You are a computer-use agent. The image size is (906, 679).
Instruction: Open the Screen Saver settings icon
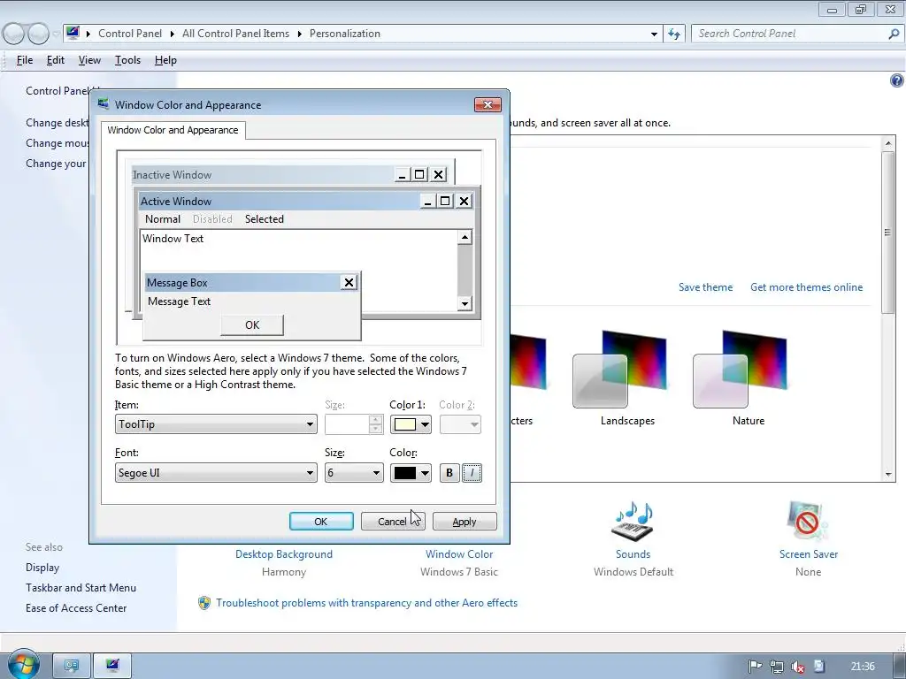(x=809, y=522)
